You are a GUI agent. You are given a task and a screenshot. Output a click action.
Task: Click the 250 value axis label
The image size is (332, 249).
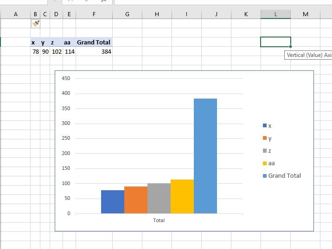pyautogui.click(x=66, y=138)
